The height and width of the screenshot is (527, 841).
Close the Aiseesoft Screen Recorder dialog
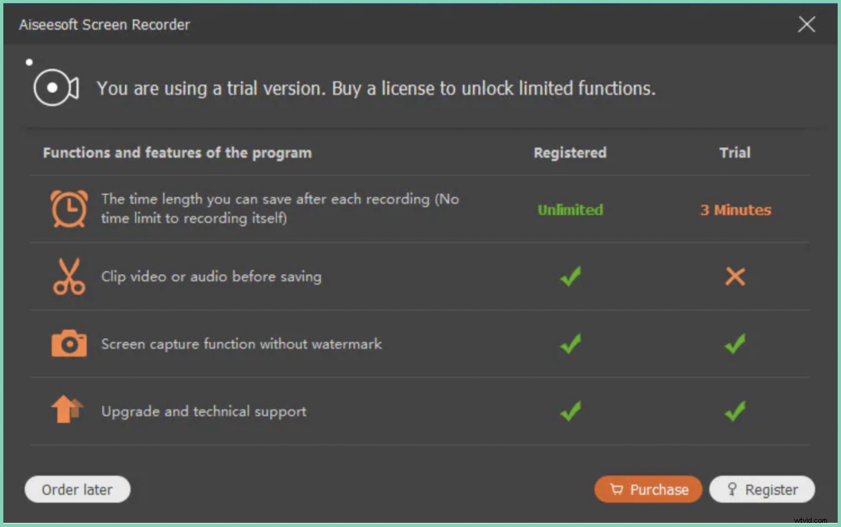click(807, 25)
